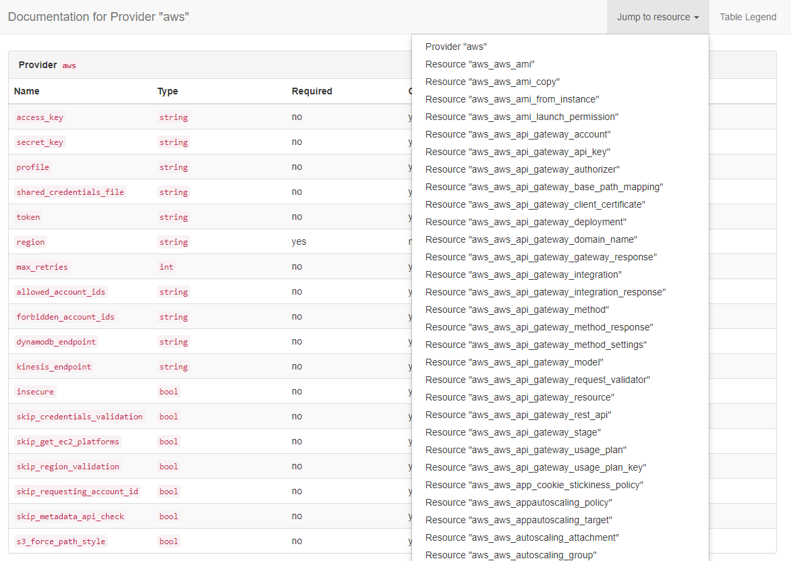Click the yes value in region row
This screenshot has width=791, height=561.
pos(299,241)
